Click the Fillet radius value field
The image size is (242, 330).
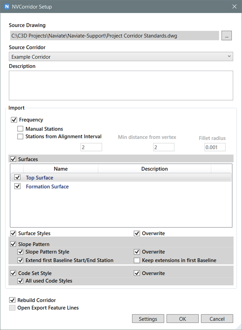[x=215, y=147]
